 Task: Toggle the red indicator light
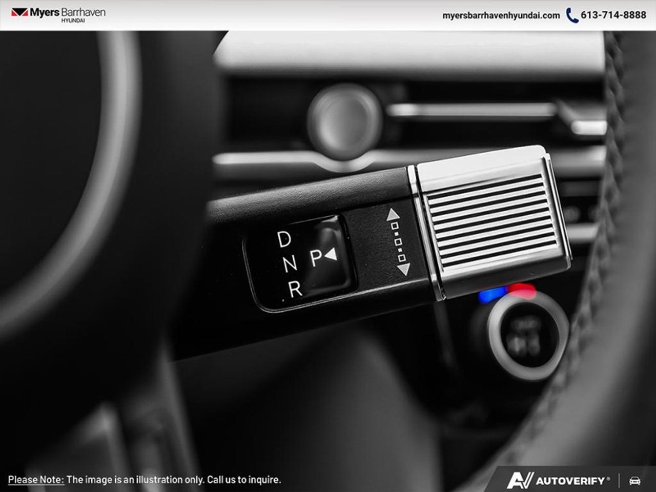(x=522, y=291)
